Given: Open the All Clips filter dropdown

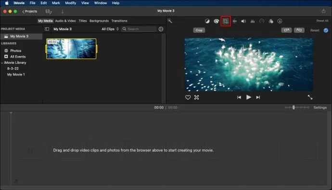Looking at the screenshot, I should pyautogui.click(x=110, y=29).
